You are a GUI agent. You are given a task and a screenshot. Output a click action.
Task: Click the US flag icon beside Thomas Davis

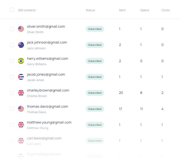(x=21, y=109)
